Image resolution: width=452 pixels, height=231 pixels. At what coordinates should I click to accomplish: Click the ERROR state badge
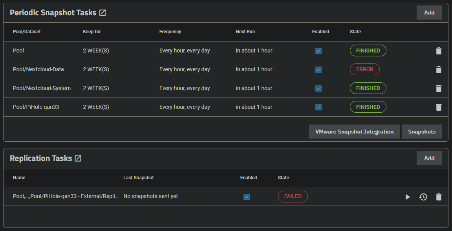click(364, 69)
